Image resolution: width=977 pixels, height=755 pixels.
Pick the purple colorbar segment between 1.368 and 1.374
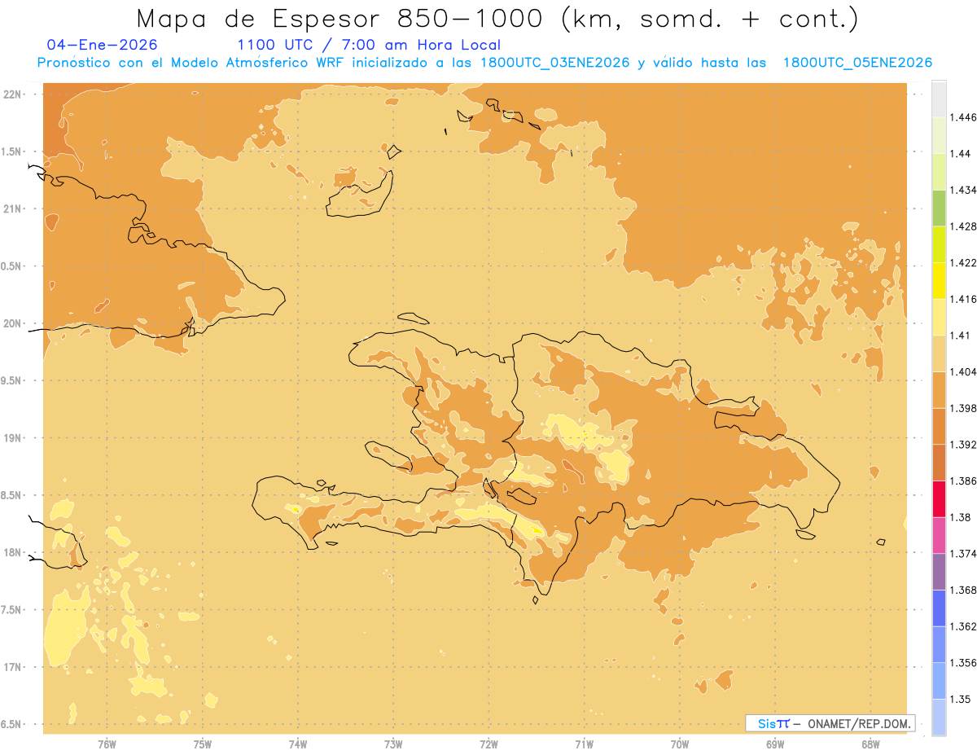click(939, 572)
